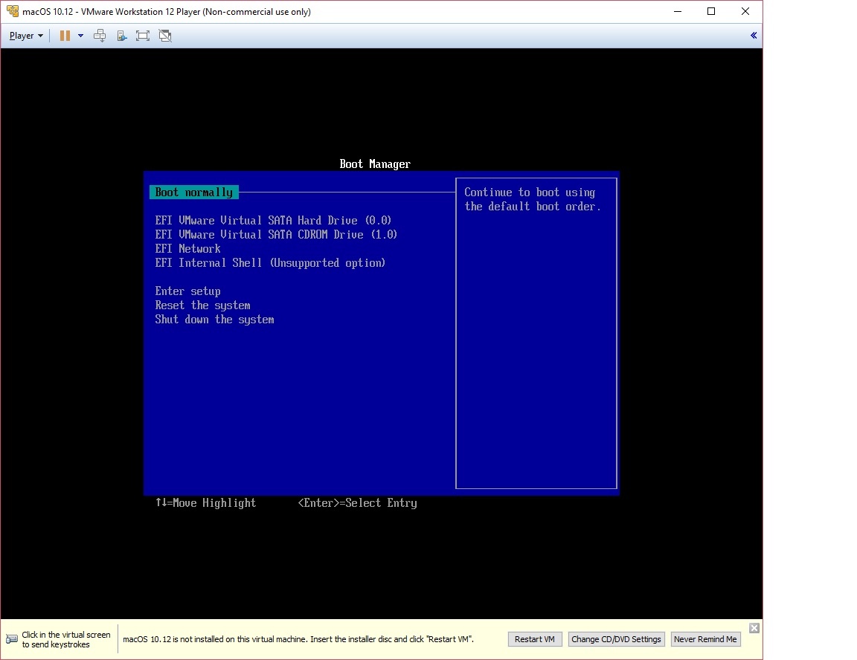Choose Shut down the system option
857x660 pixels.
click(x=214, y=320)
